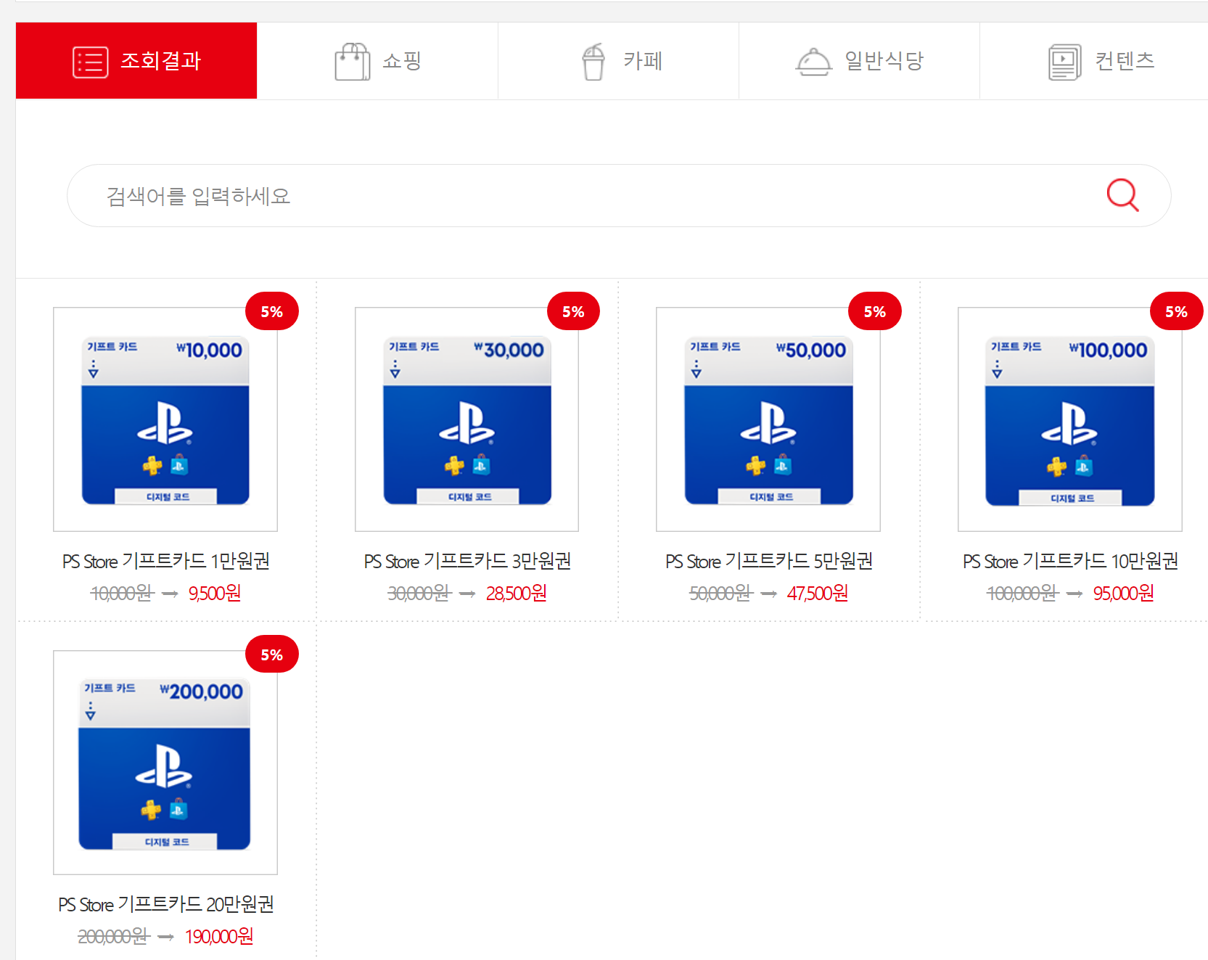The height and width of the screenshot is (960, 1208).
Task: Open the ₩10,000 gift card image
Action: tap(165, 419)
